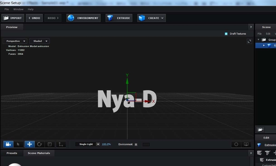Image resolution: width=276 pixels, height=166 pixels.
Task: Open the Scene panel File menu
Action: coord(260,34)
